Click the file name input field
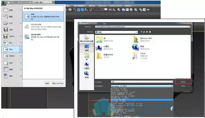Viewport: 205px width, 118px height. [142, 82]
